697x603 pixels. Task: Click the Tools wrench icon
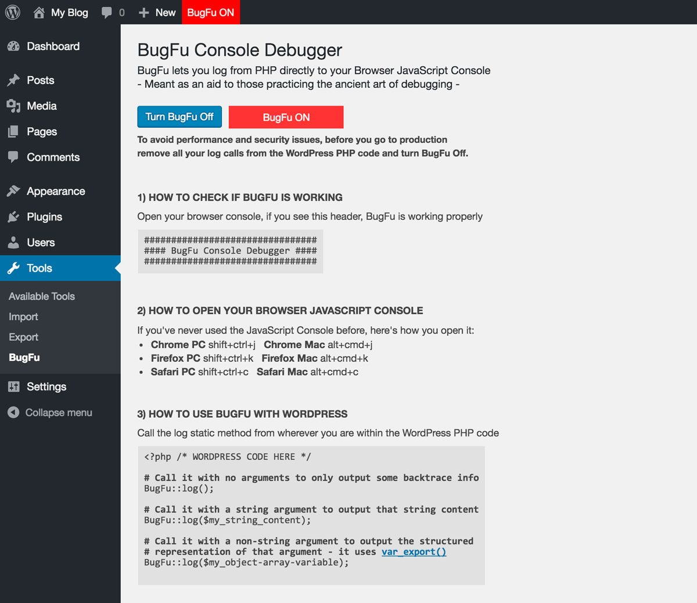click(x=13, y=268)
